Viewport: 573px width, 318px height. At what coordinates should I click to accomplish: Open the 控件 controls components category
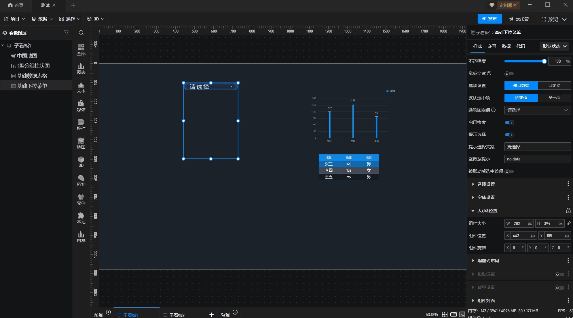tap(81, 124)
